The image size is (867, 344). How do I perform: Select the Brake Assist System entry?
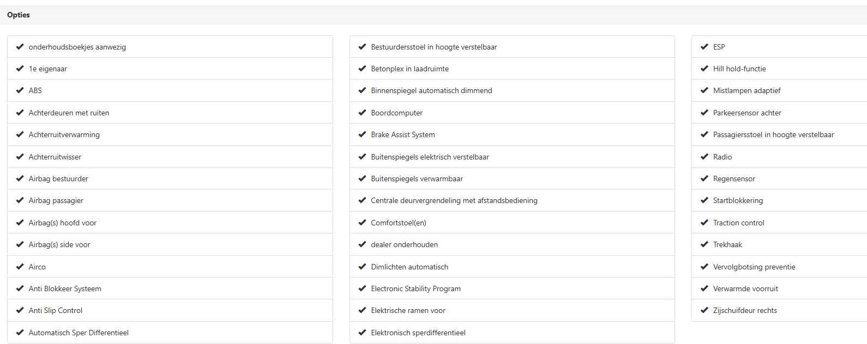[512, 134]
